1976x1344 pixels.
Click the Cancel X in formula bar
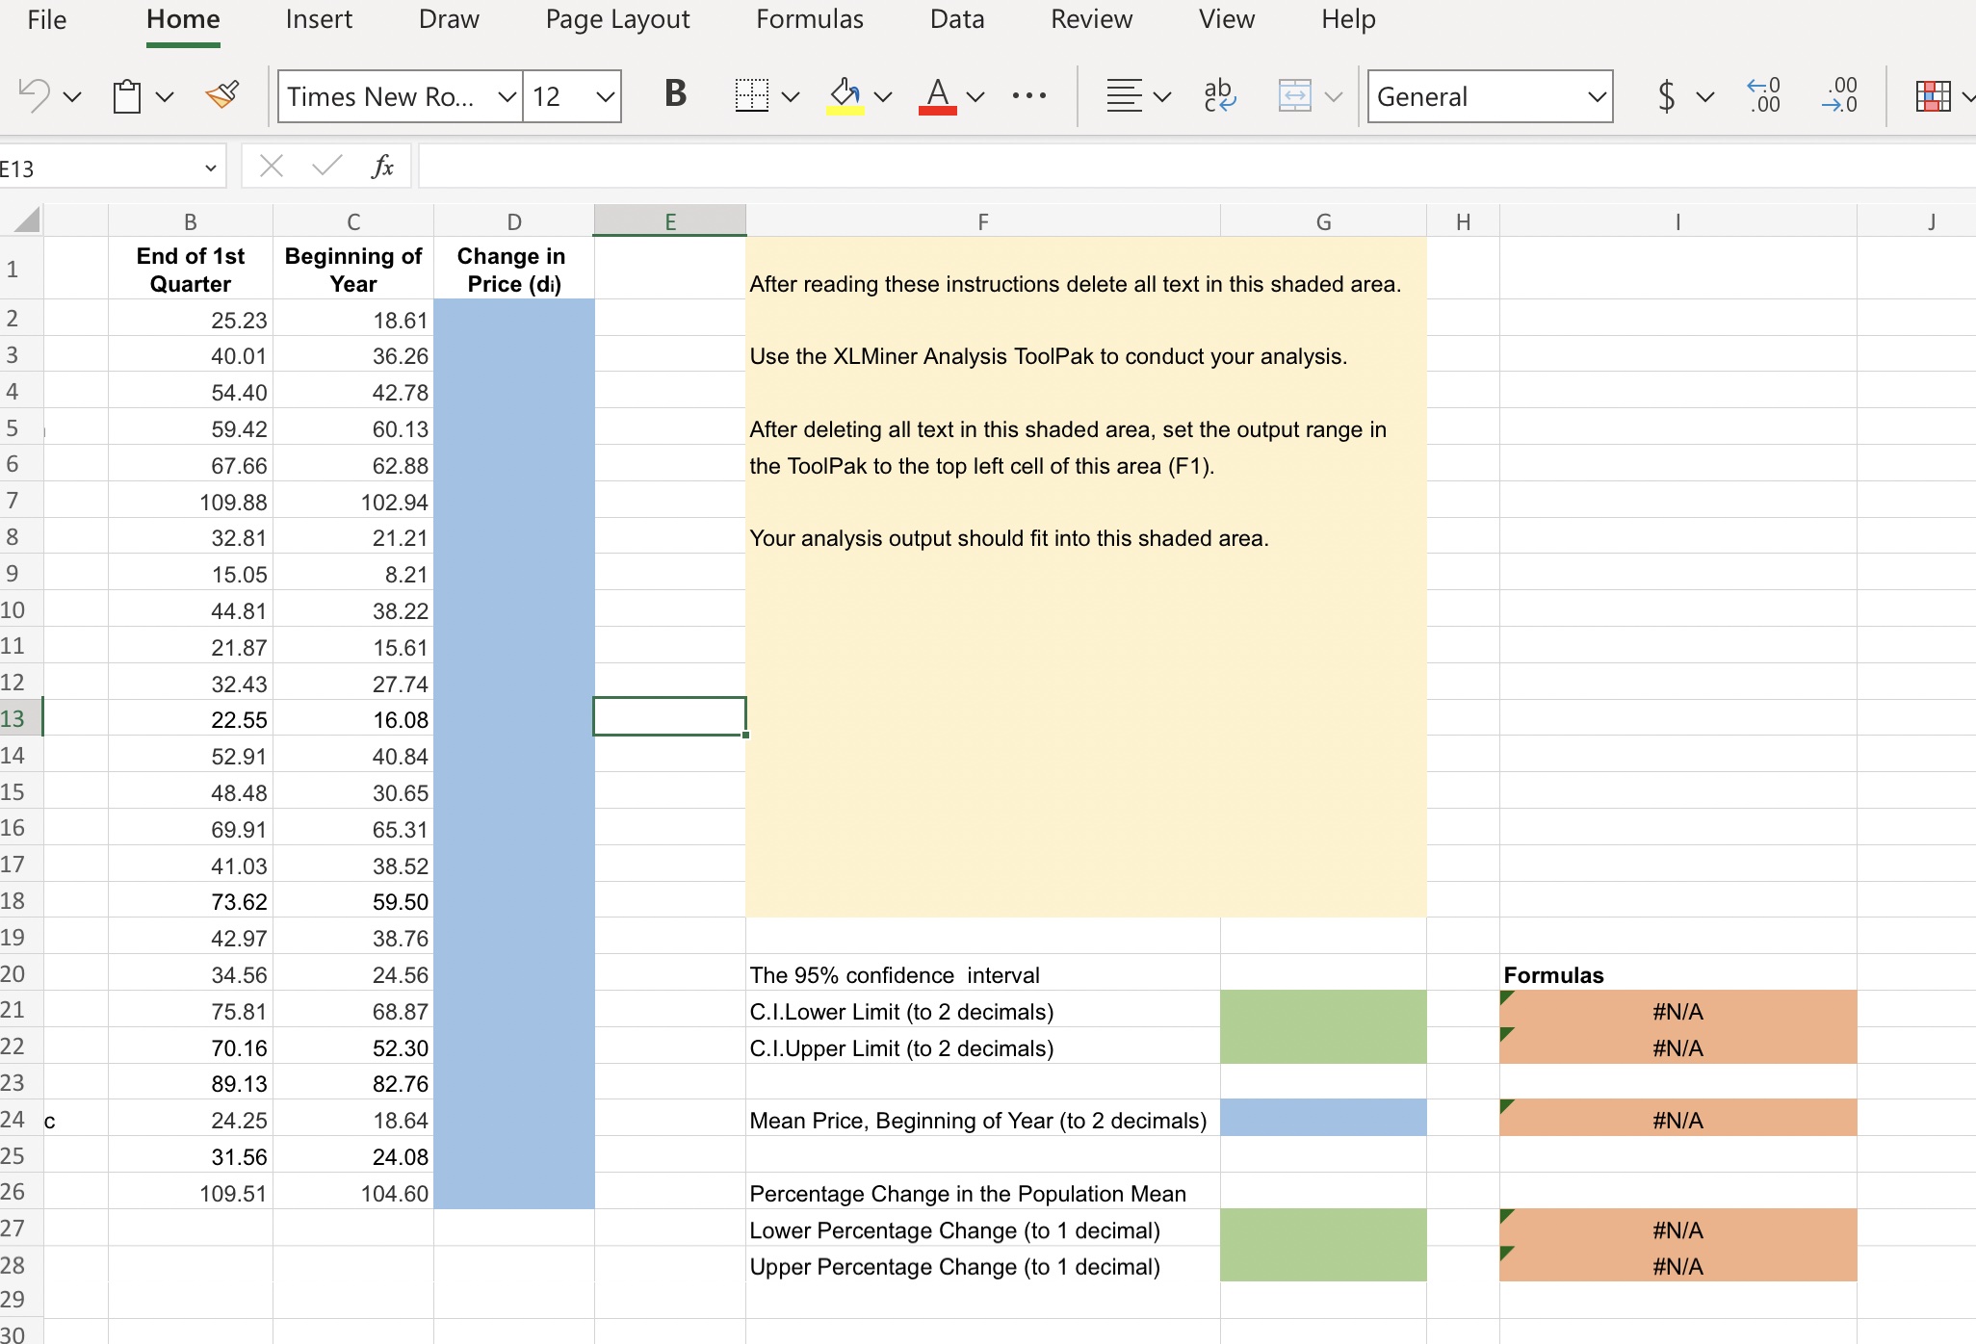271,166
